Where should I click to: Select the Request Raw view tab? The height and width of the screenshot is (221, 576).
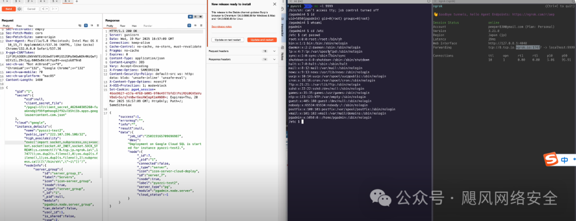point(19,26)
